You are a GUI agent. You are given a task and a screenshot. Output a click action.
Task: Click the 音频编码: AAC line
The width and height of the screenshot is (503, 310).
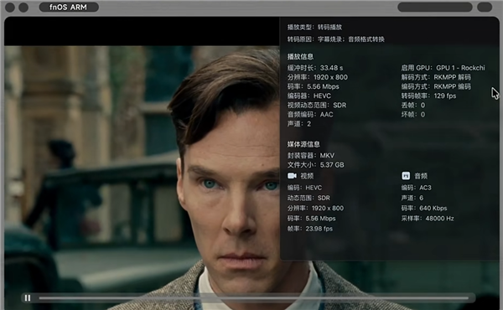pos(310,115)
